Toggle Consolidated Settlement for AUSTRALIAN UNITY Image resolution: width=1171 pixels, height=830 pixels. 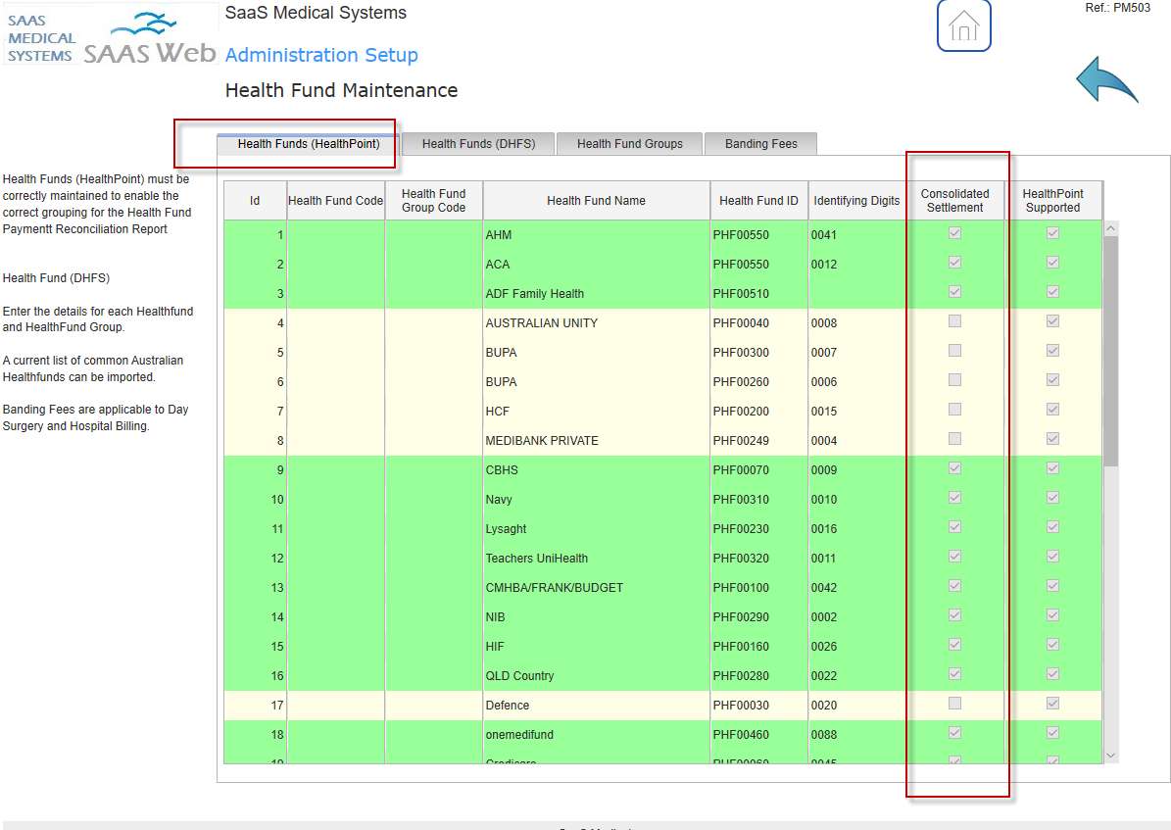click(x=954, y=321)
